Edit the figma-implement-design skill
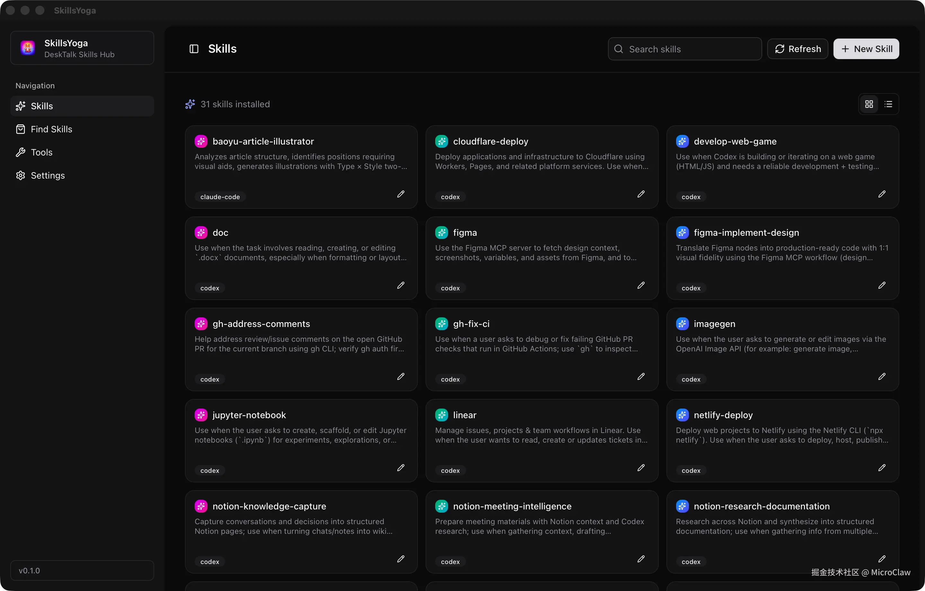Screen dimensions: 925x591 [x=882, y=285]
